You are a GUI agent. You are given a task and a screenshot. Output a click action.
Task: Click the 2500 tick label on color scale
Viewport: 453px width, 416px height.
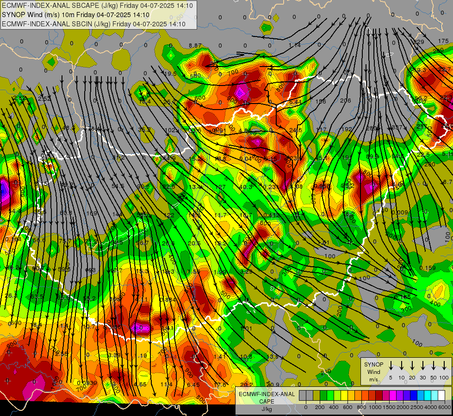point(417,407)
